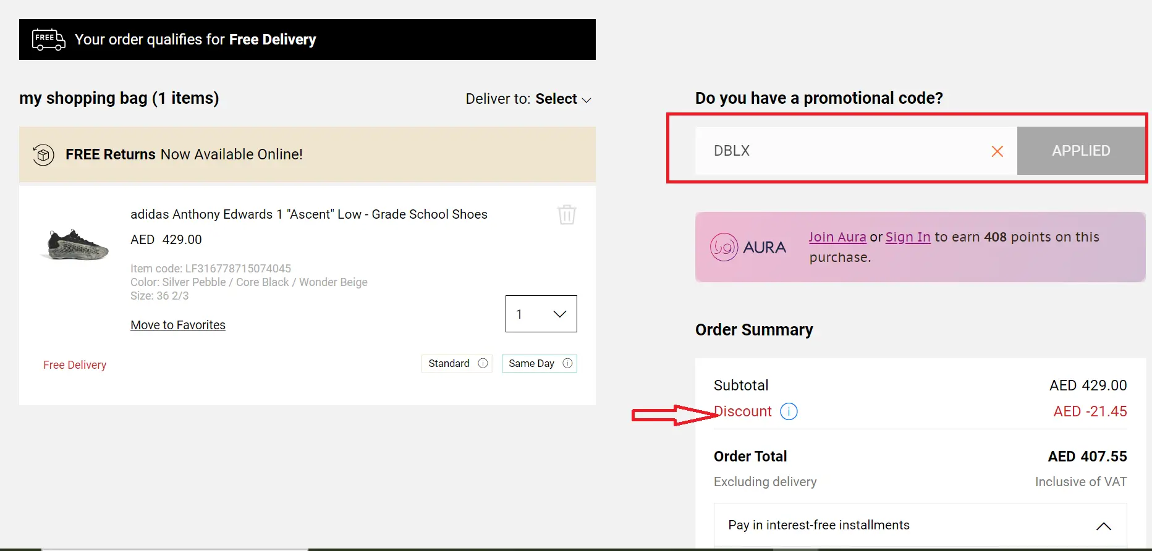
Task: Click the adidas Anthony Edwards product title
Action: [309, 214]
